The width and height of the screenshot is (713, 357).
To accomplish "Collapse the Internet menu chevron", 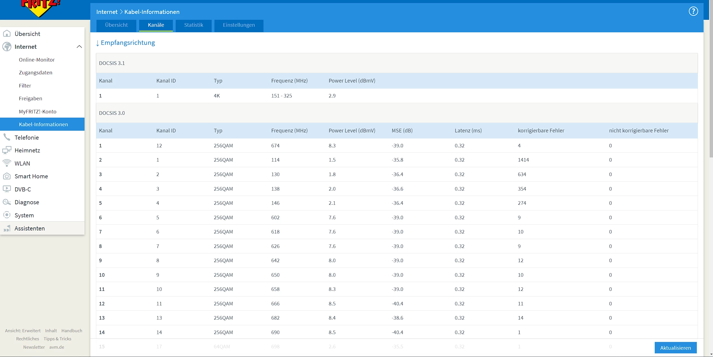I will pyautogui.click(x=79, y=47).
